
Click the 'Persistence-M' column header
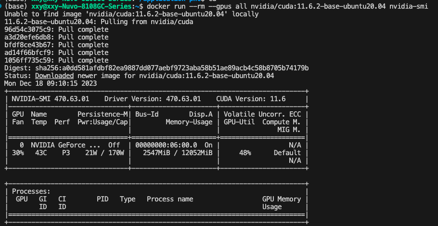(x=102, y=114)
